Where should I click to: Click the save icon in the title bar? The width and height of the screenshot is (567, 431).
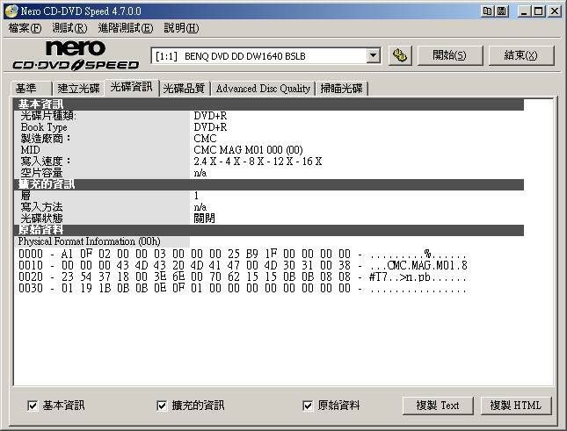pos(502,11)
